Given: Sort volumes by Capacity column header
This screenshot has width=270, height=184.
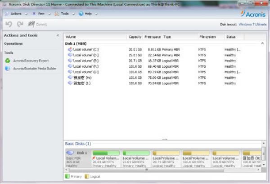Looking at the screenshot, I should [x=135, y=36].
